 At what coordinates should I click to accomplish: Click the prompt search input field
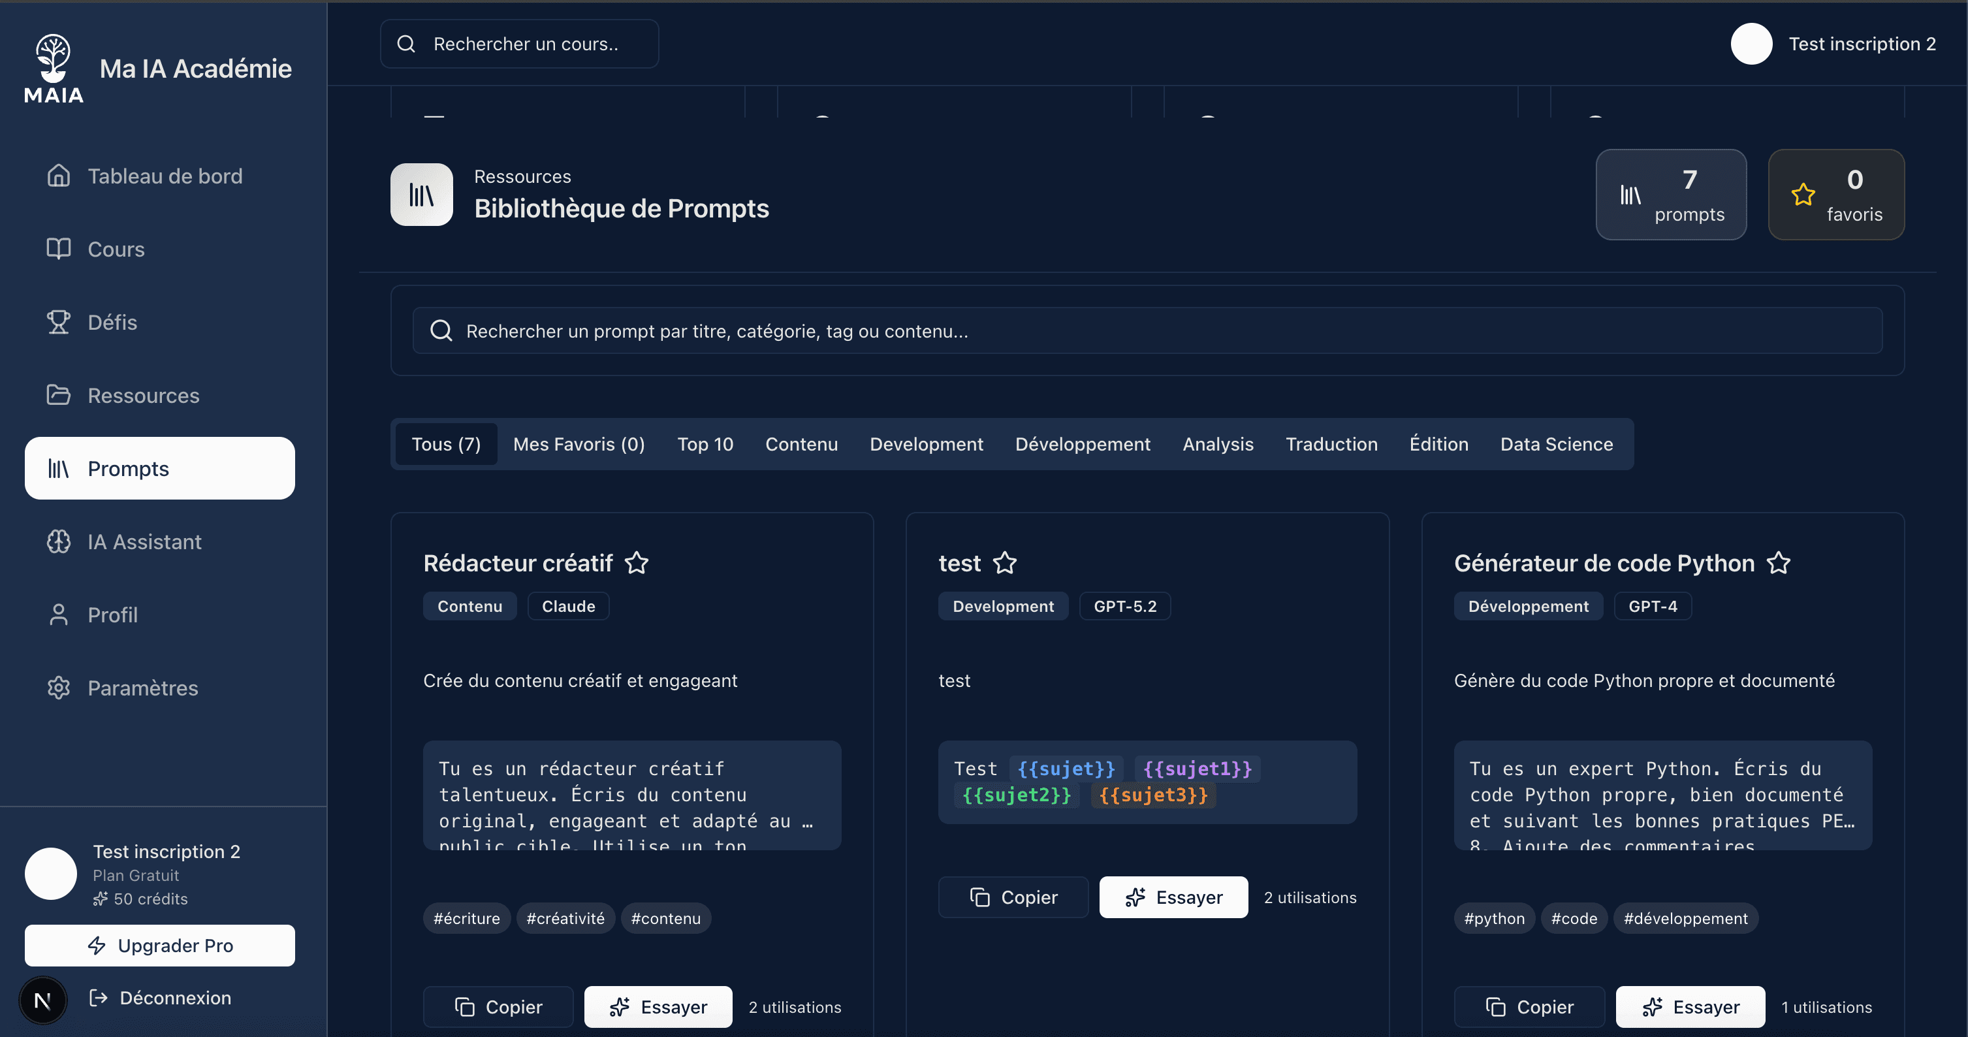click(x=840, y=330)
